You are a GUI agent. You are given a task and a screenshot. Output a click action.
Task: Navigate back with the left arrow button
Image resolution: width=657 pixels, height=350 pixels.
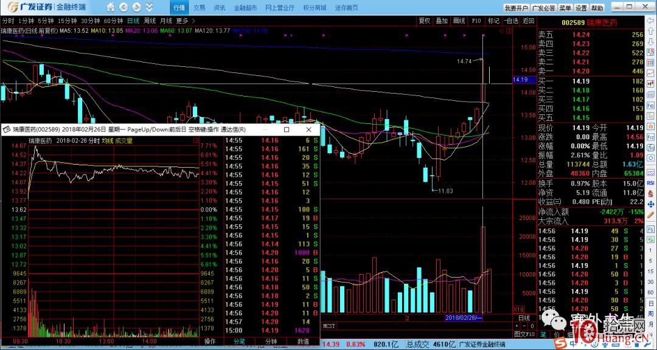tap(123, 7)
